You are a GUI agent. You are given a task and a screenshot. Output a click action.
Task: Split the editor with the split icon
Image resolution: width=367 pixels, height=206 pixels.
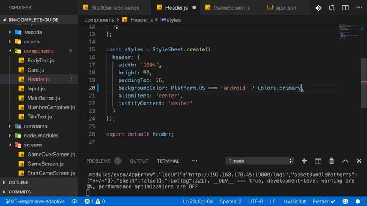click(x=345, y=8)
